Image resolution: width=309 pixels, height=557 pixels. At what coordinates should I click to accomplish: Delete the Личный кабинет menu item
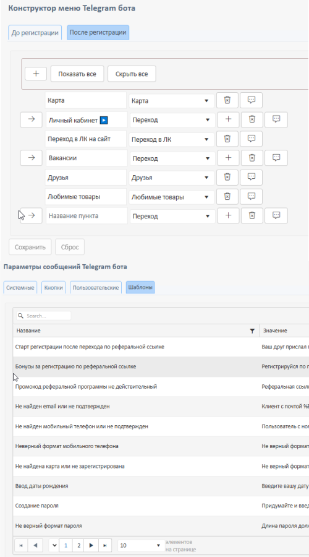(252, 119)
